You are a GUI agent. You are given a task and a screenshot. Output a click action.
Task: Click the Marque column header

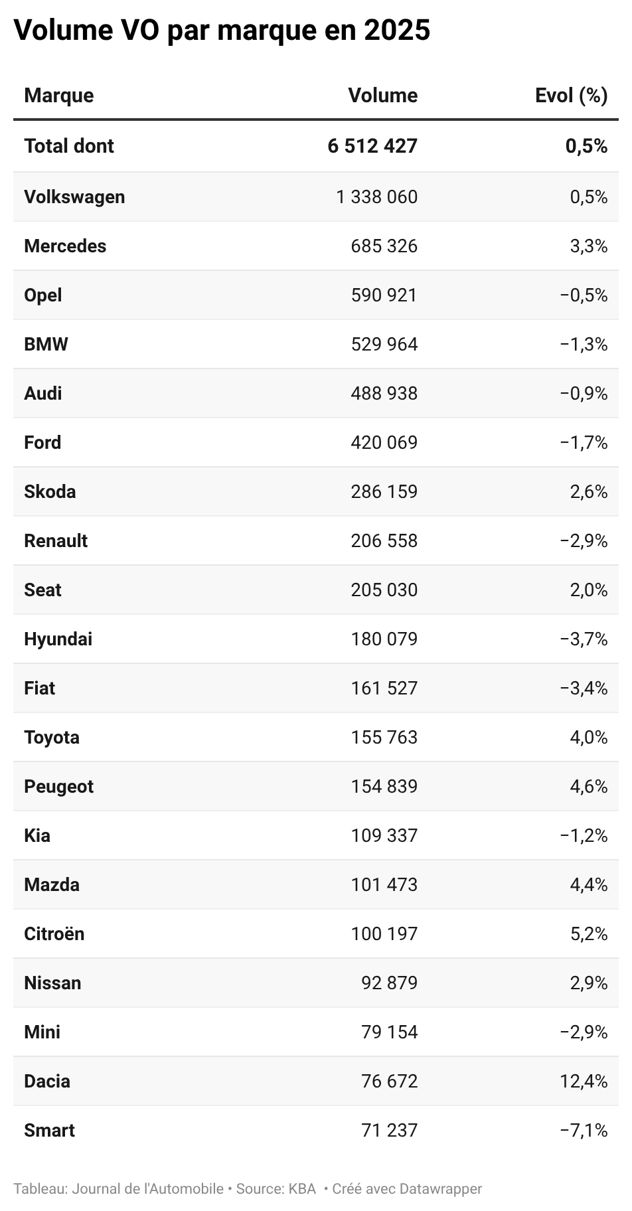click(59, 96)
